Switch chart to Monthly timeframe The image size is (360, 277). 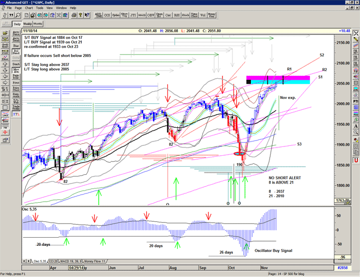tap(38, 24)
